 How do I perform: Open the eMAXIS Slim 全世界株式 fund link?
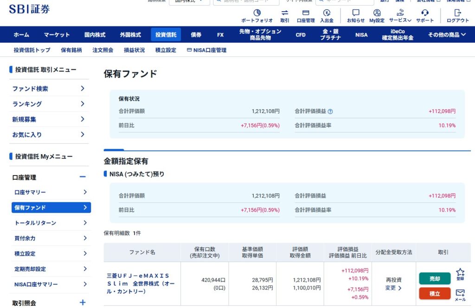138,283
